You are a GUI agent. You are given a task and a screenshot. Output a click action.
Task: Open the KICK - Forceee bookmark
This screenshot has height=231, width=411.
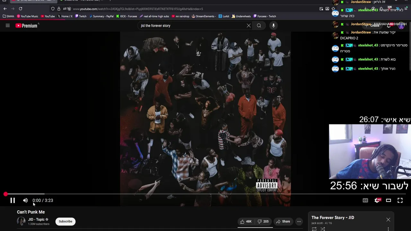(x=127, y=16)
